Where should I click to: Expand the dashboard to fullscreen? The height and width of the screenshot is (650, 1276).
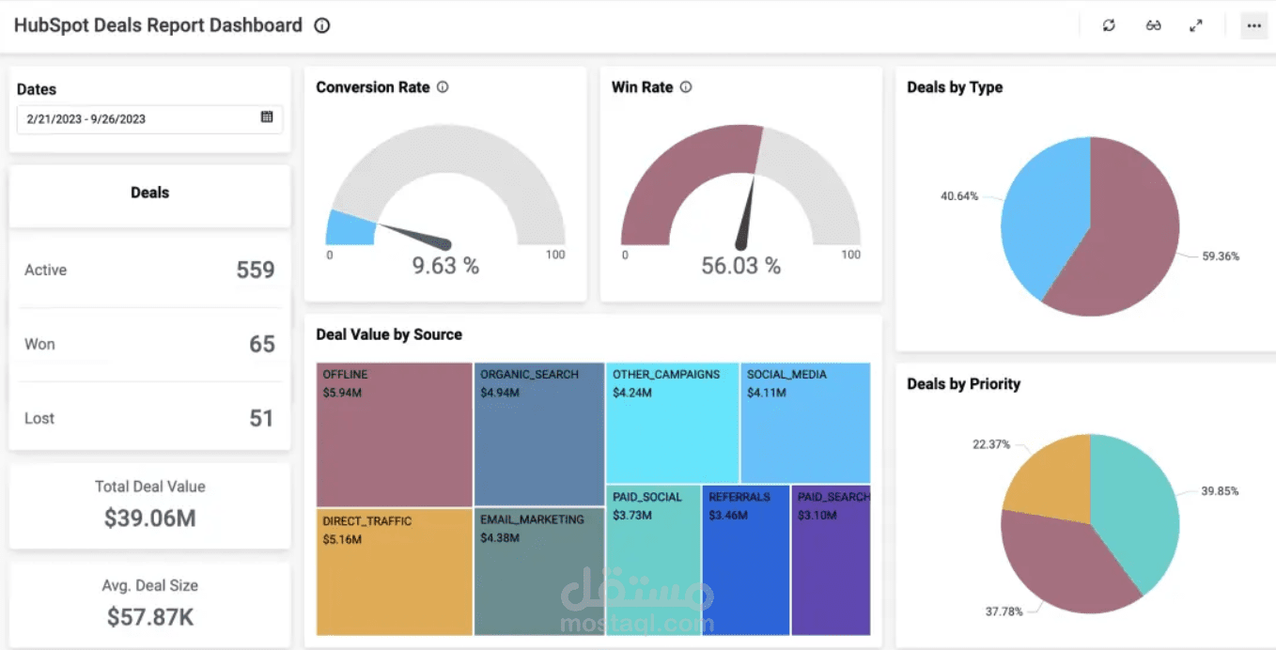click(x=1196, y=25)
